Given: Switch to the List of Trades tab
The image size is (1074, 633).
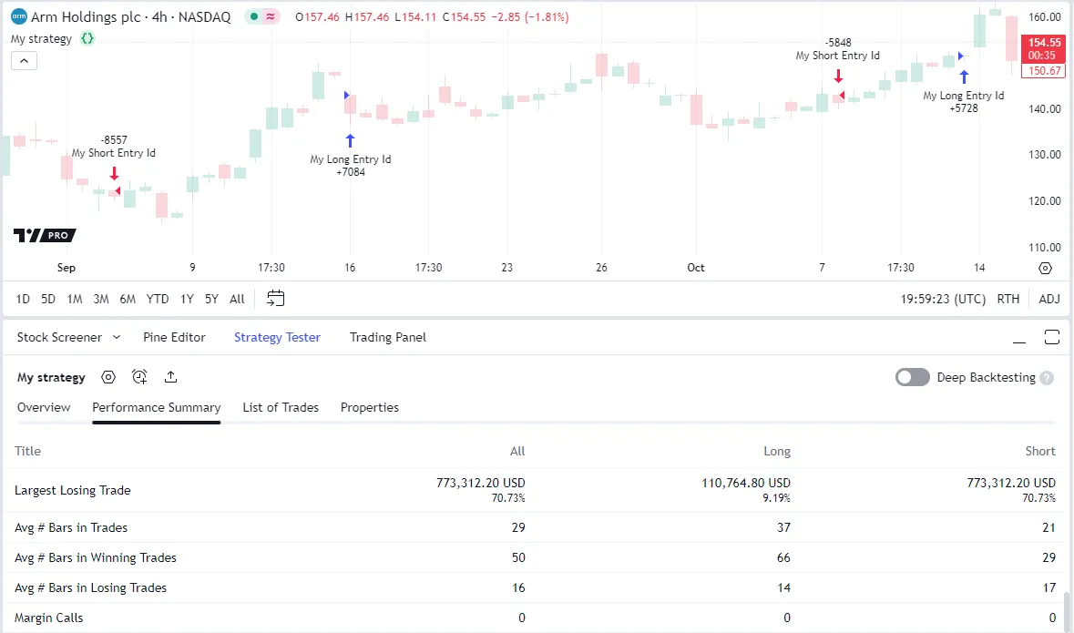Looking at the screenshot, I should tap(281, 407).
